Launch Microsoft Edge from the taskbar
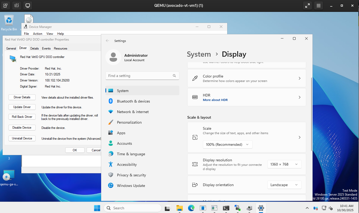This screenshot has width=359, height=213. click(x=191, y=208)
